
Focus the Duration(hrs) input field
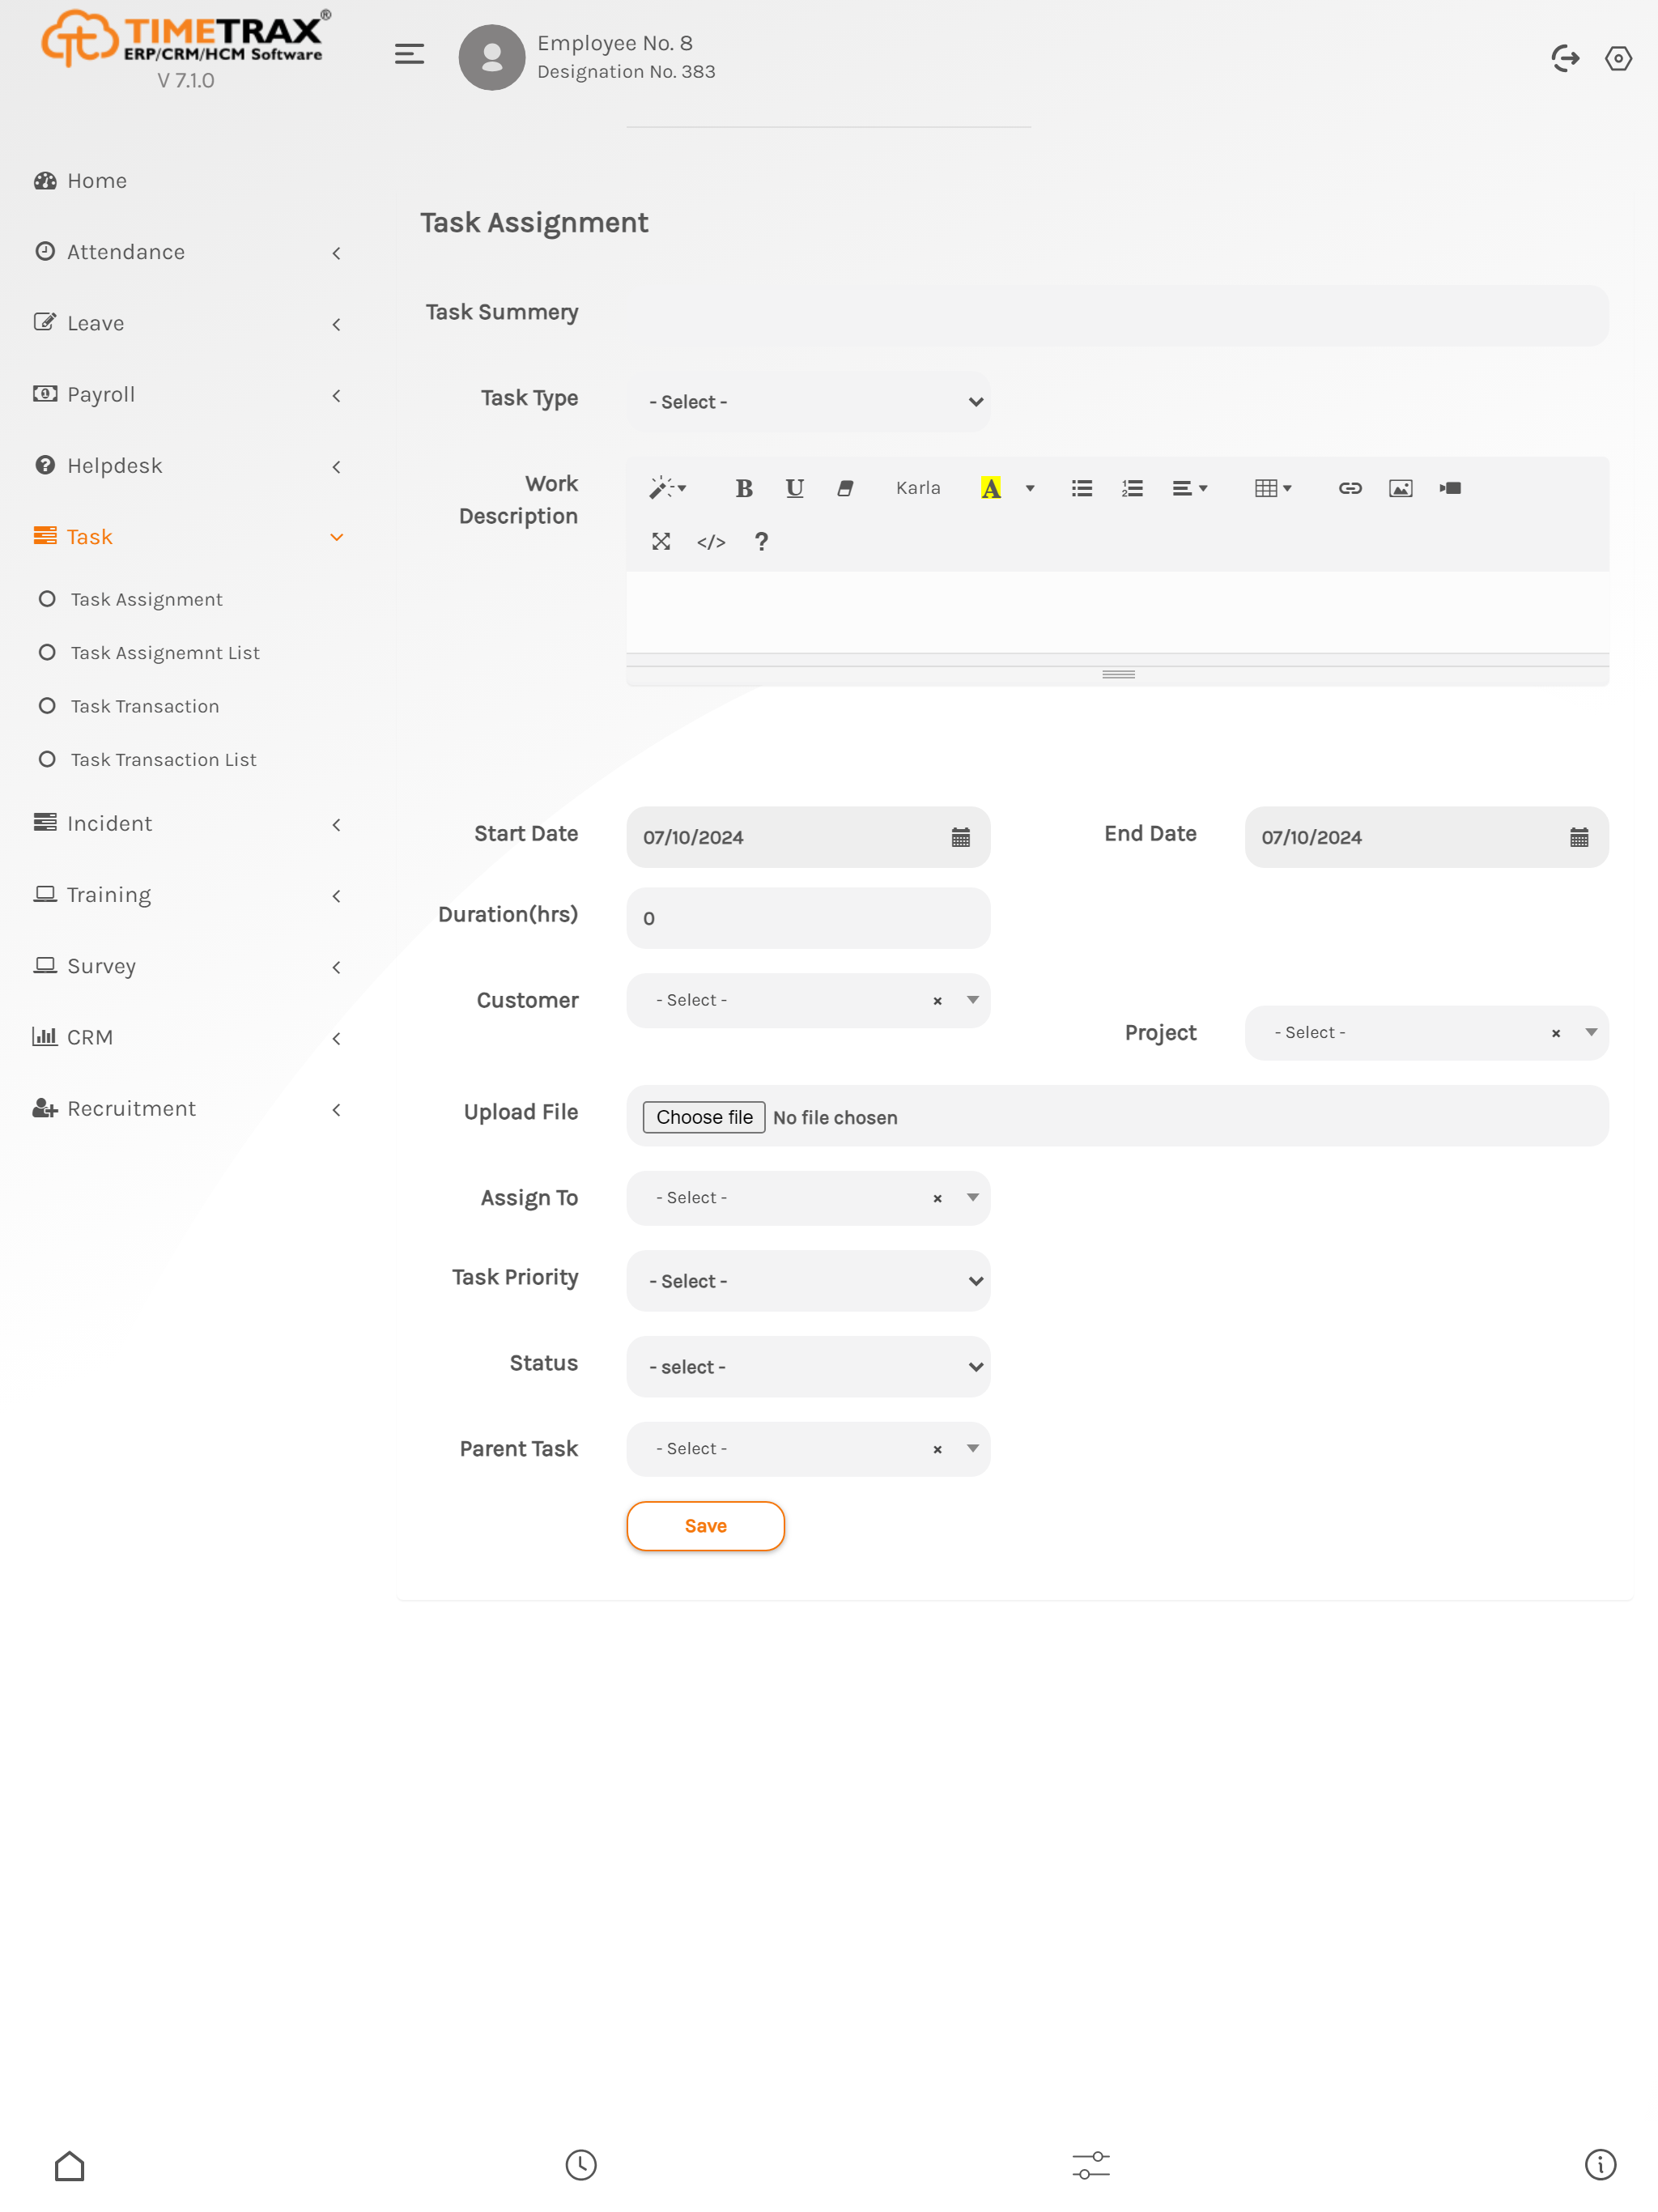tap(808, 918)
